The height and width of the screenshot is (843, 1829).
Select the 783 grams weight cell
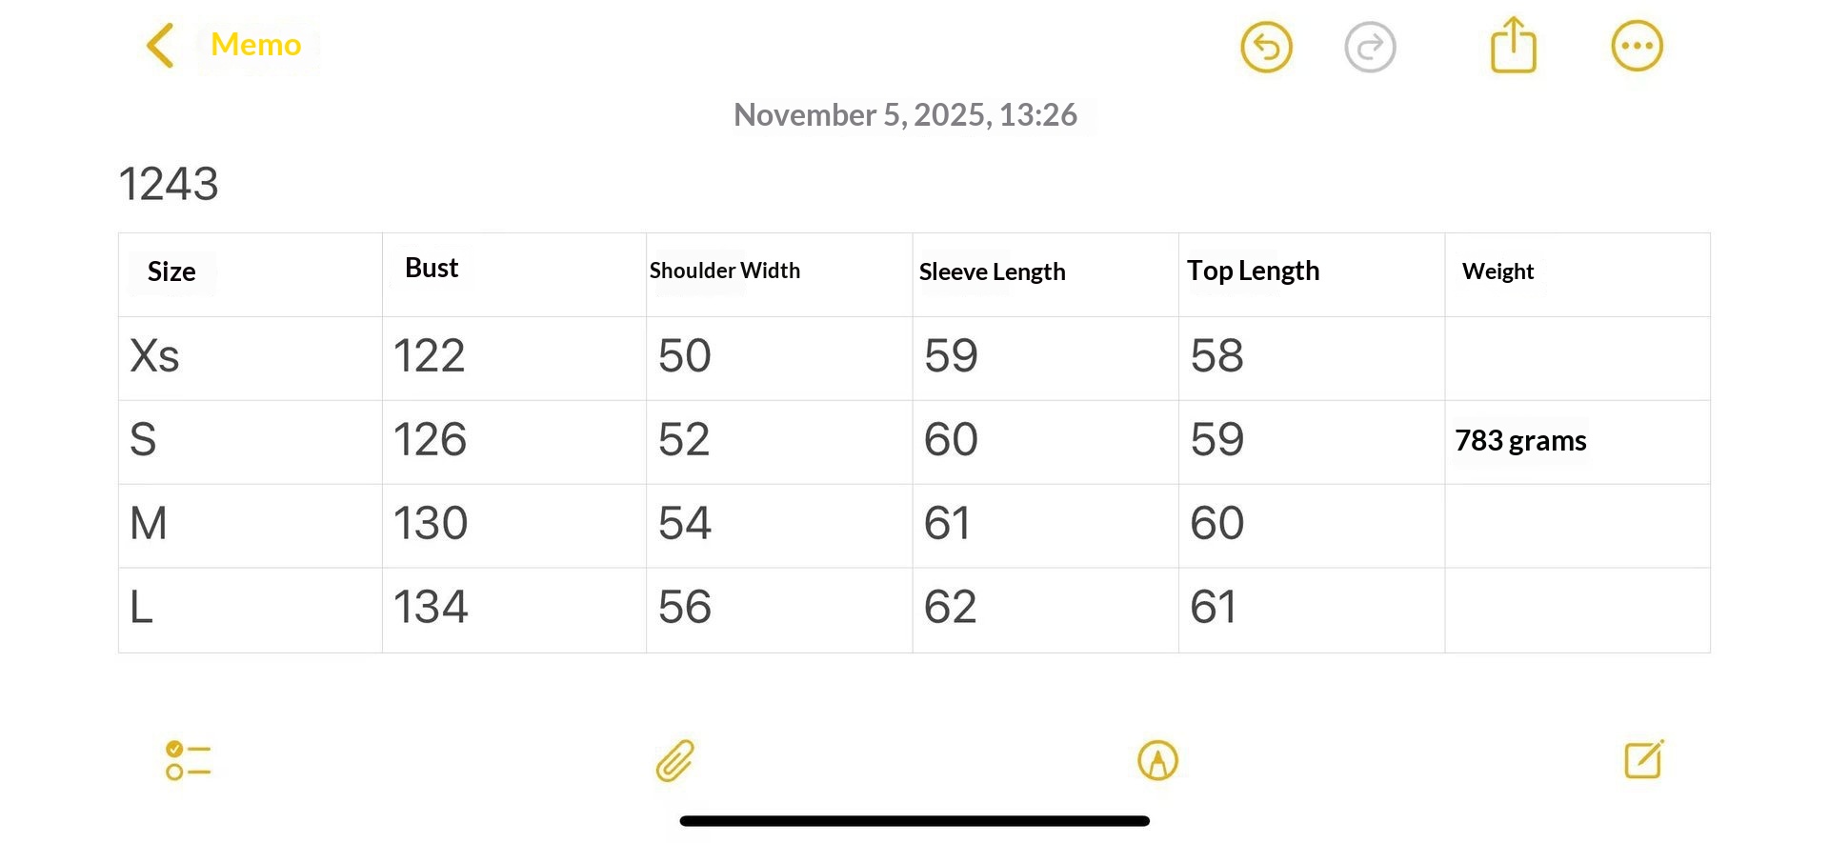click(x=1520, y=441)
